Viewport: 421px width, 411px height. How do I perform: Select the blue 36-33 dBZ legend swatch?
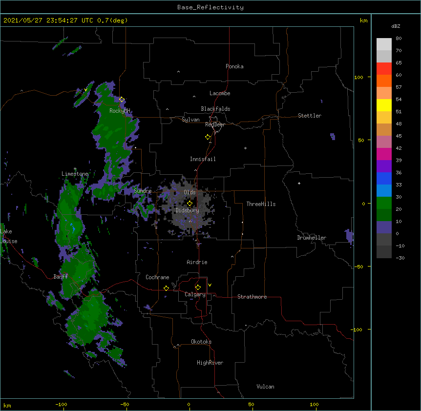coord(384,178)
